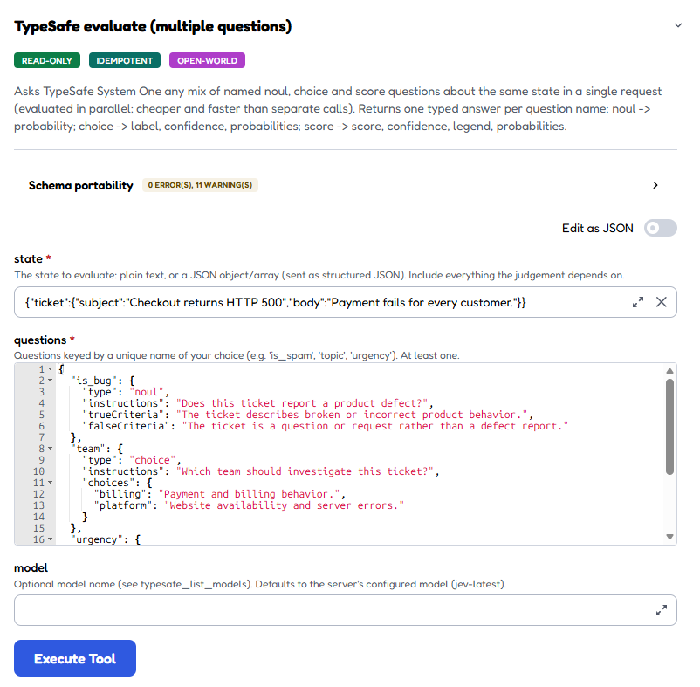This screenshot has height=687, width=700.
Task: Clear the state field with the X icon
Action: pyautogui.click(x=662, y=302)
